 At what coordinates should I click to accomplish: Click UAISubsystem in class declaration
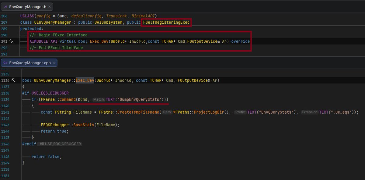click(108, 22)
